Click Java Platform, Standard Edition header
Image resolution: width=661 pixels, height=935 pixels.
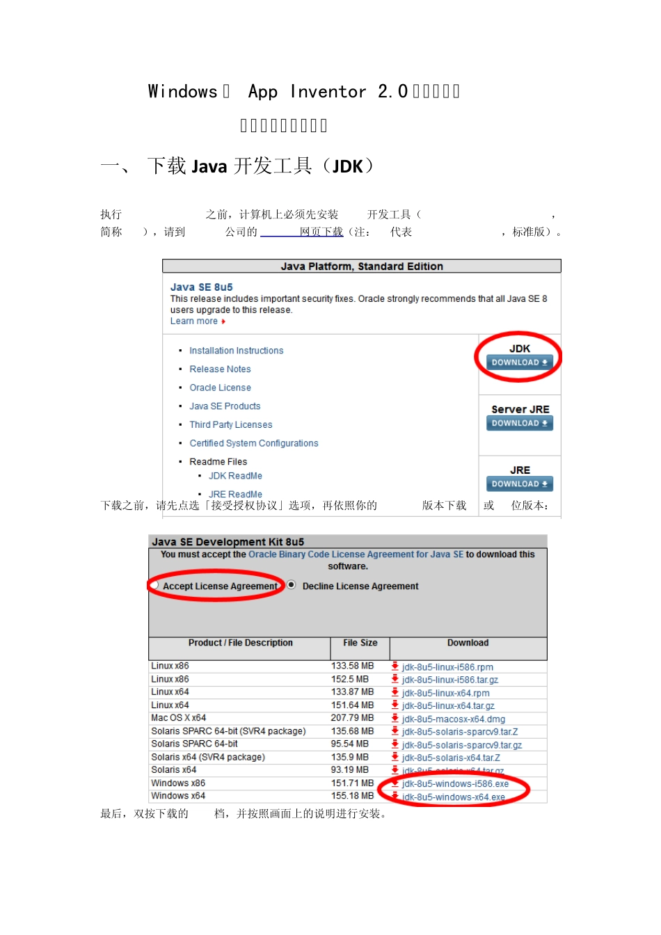[x=362, y=266]
